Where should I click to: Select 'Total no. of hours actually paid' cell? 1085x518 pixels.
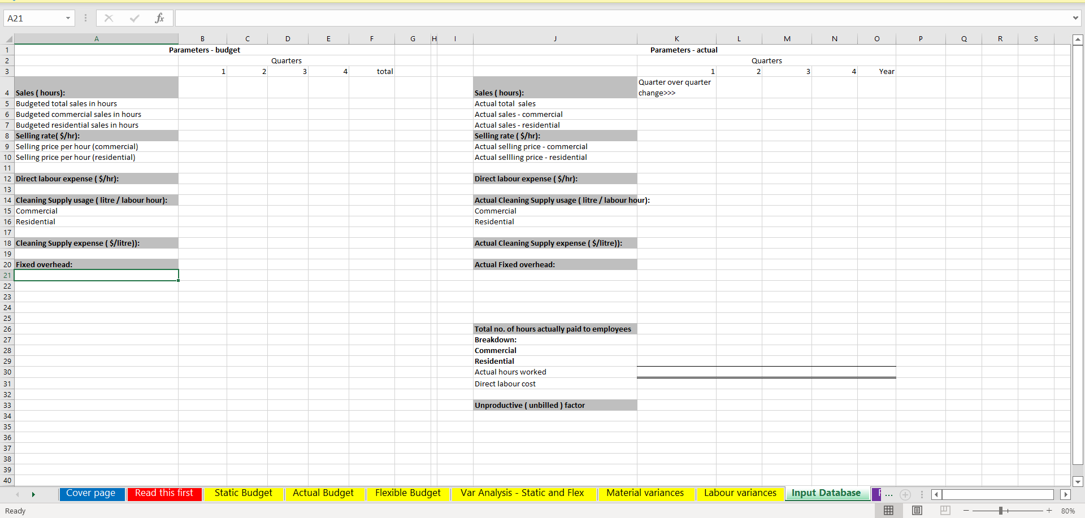point(555,329)
